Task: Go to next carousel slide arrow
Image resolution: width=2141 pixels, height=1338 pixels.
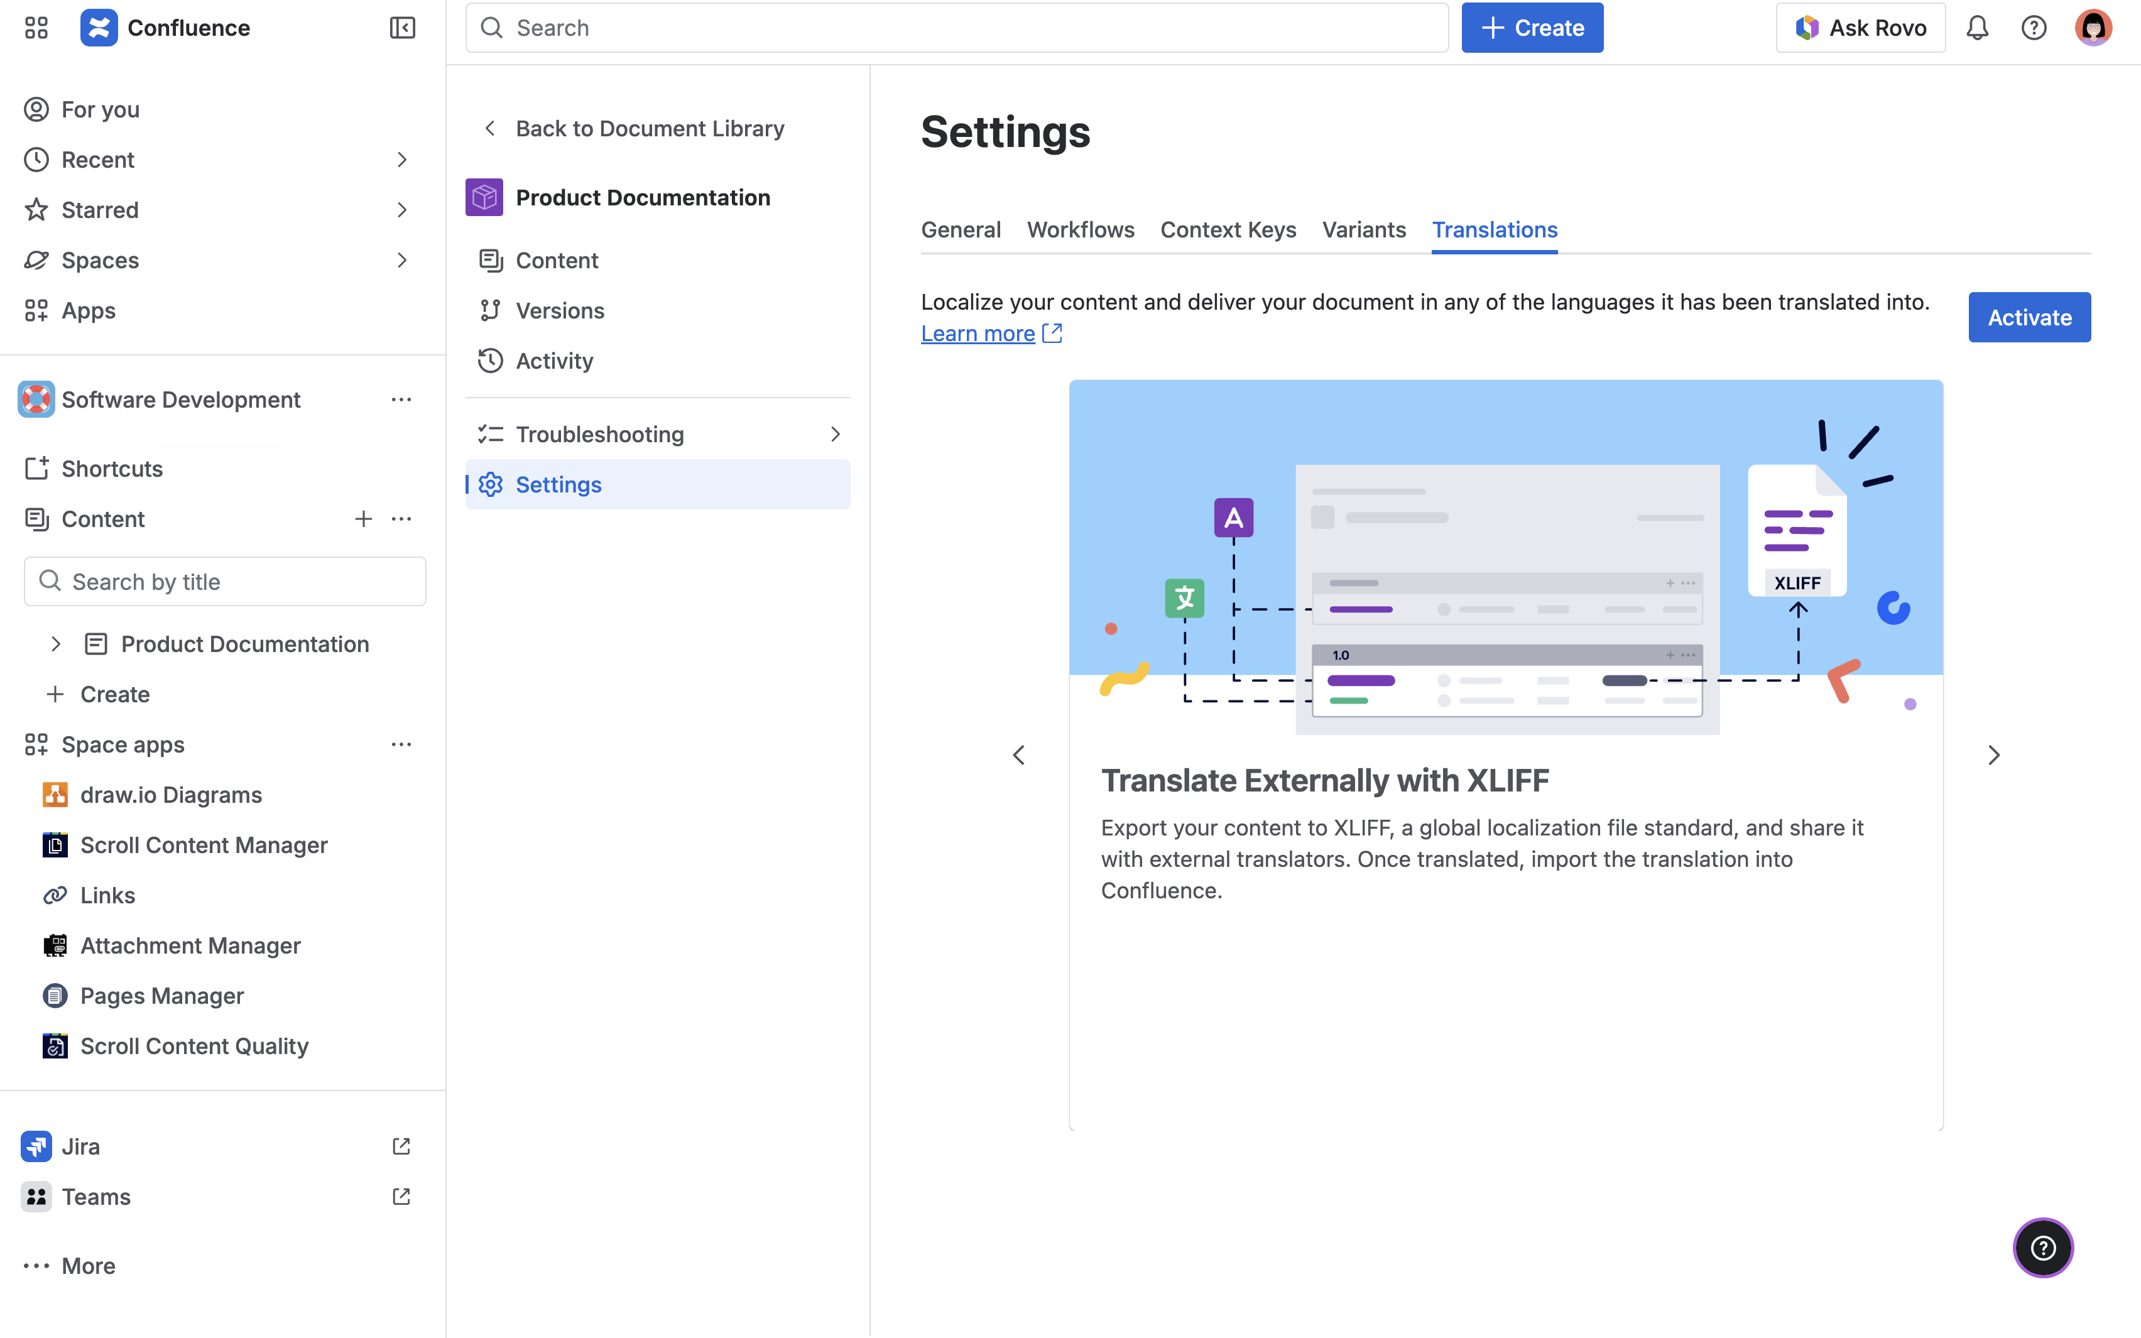Action: point(1993,755)
